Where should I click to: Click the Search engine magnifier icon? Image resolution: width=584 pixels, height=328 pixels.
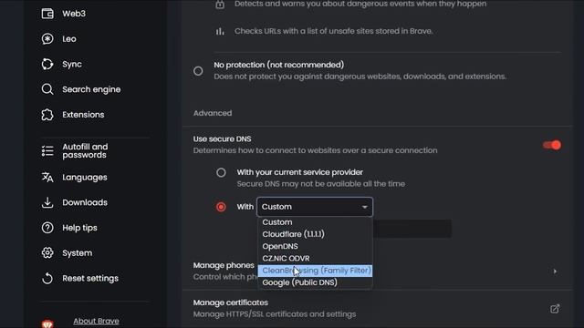pyautogui.click(x=47, y=89)
